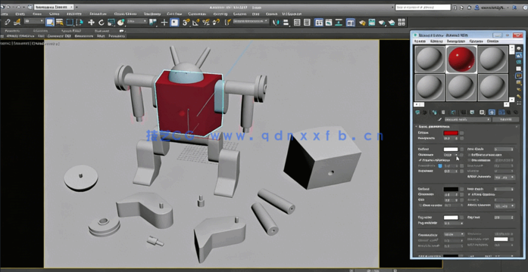This screenshot has height=272, width=528.
Task: Open Reflect section Affect channels dropdown
Action: tap(505, 177)
